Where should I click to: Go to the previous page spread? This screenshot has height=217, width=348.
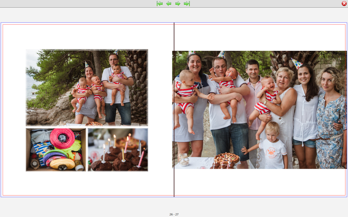pyautogui.click(x=169, y=3)
